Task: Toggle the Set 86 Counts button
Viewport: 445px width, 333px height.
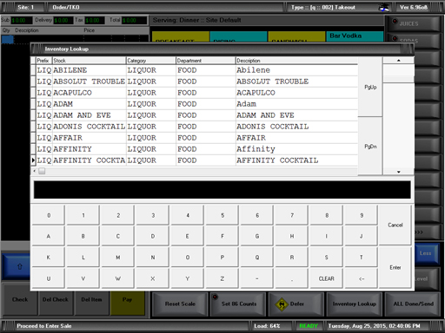Action: pos(237,304)
